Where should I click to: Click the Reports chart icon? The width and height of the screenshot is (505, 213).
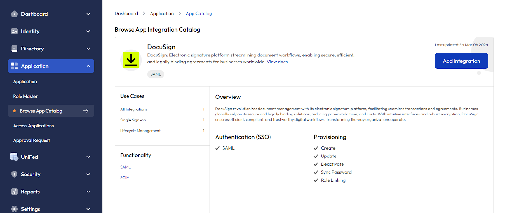coord(14,192)
